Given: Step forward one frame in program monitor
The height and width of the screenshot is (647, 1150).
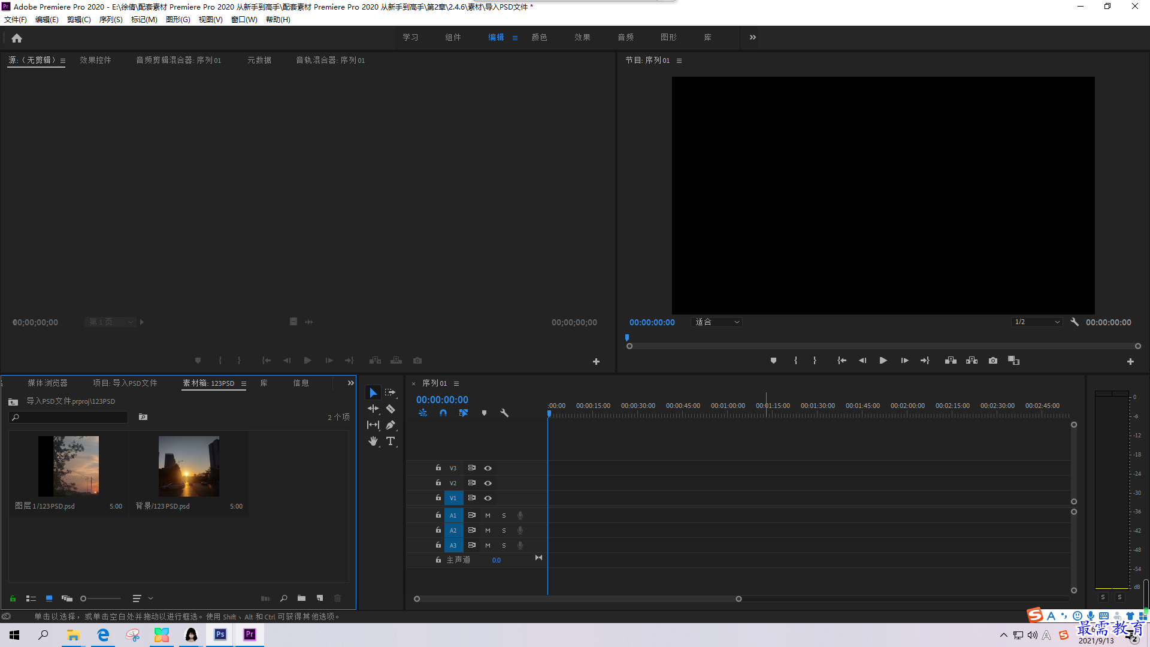Looking at the screenshot, I should point(904,361).
